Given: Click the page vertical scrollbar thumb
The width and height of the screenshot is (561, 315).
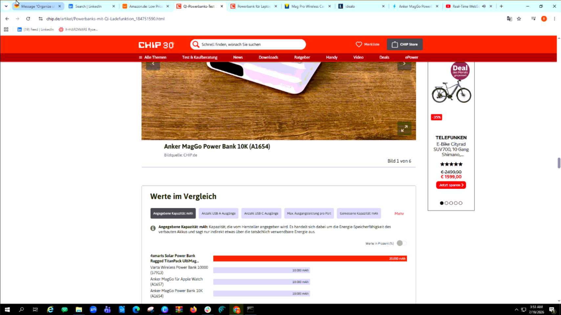Looking at the screenshot, I should pos(559,163).
